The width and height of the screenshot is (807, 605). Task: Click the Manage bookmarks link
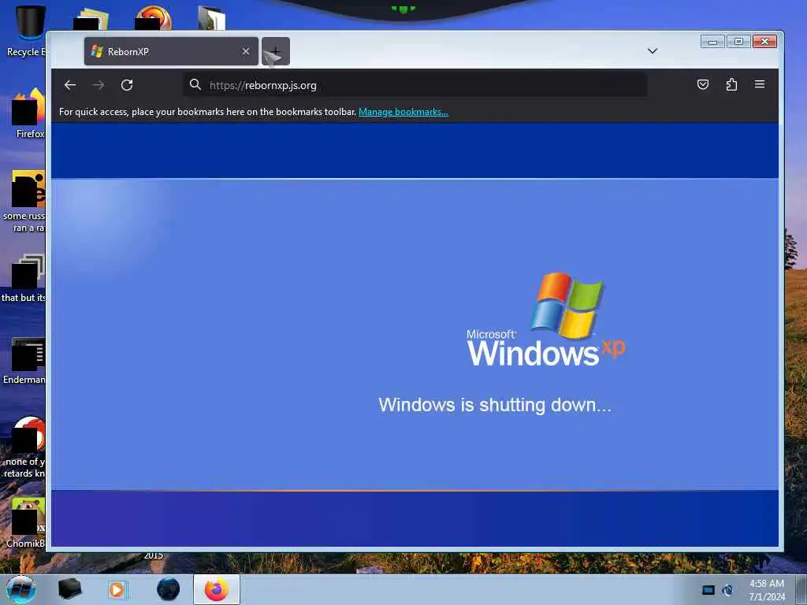tap(403, 112)
